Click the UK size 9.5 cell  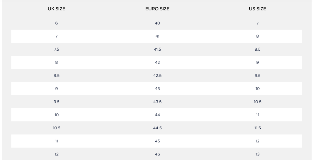click(56, 102)
